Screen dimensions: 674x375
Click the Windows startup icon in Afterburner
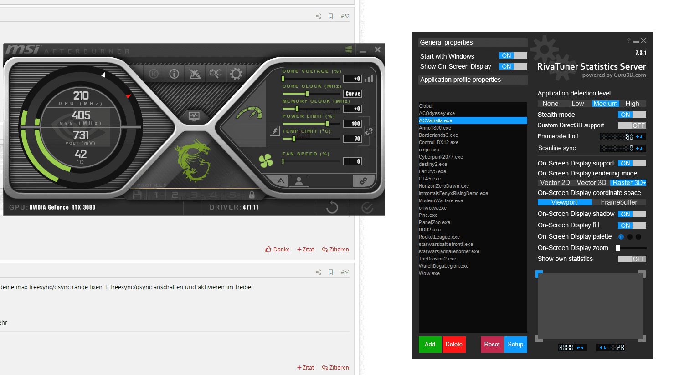click(349, 50)
